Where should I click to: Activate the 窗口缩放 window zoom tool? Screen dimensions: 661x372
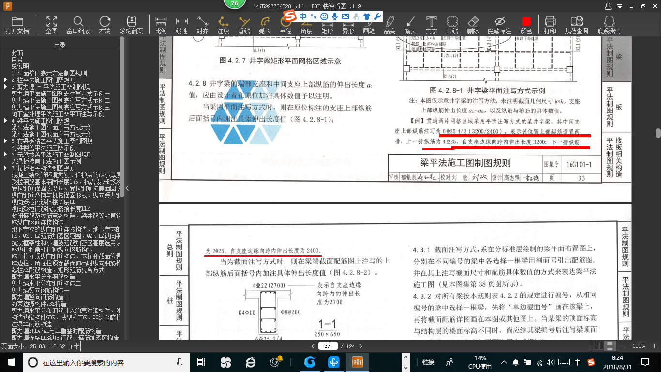click(78, 25)
